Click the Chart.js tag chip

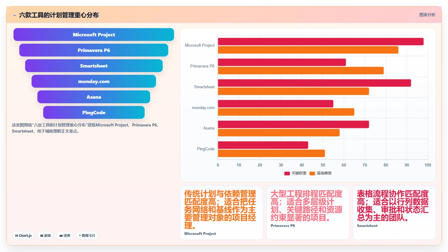click(23, 236)
